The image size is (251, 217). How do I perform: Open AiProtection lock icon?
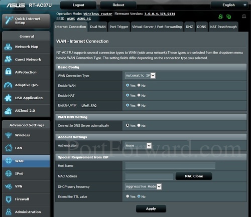8,72
